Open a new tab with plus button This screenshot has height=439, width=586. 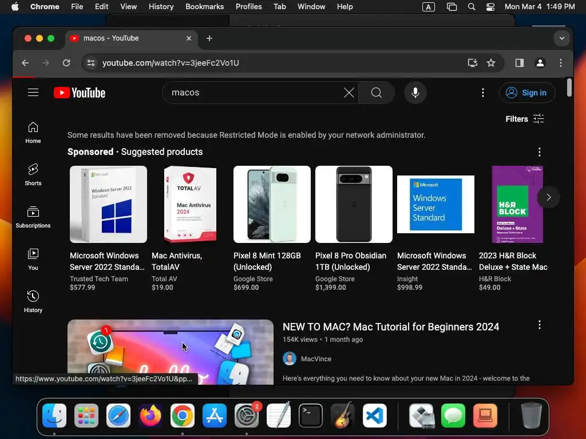pyautogui.click(x=209, y=38)
